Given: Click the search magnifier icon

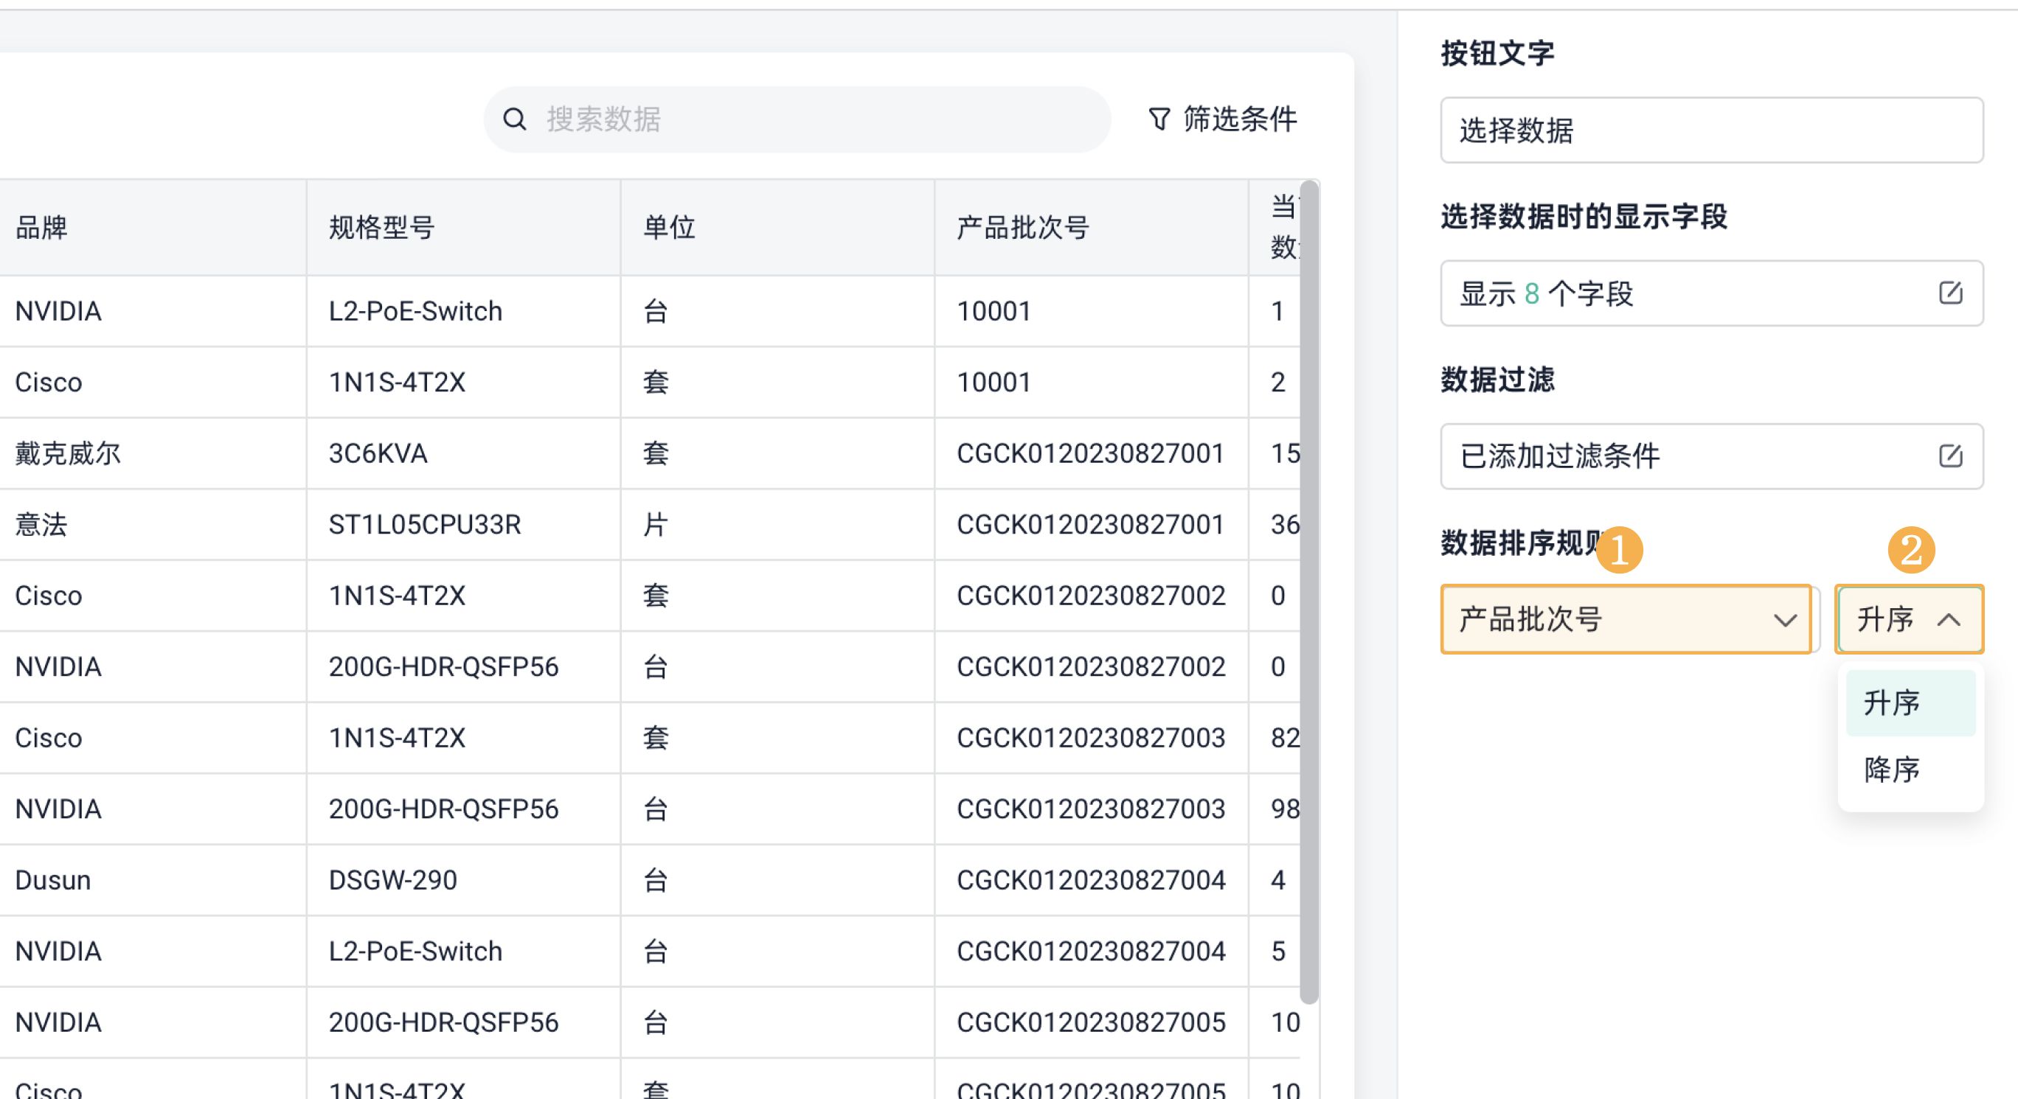Looking at the screenshot, I should point(514,119).
